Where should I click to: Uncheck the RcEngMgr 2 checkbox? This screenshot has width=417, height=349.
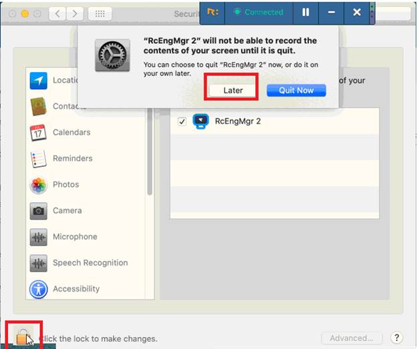[182, 122]
